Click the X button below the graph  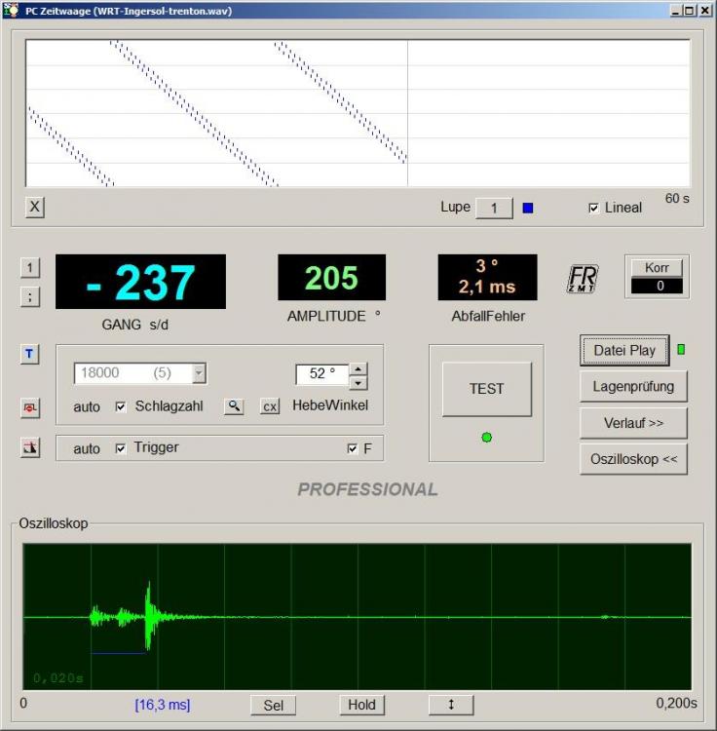point(35,207)
